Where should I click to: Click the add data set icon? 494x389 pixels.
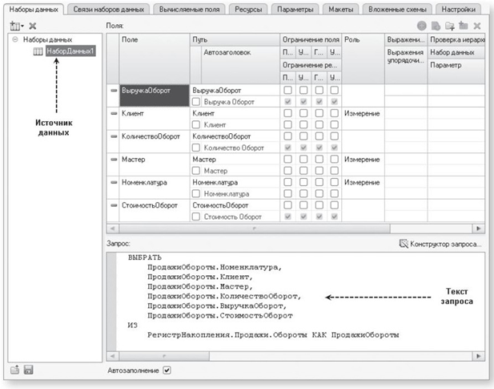[14, 26]
